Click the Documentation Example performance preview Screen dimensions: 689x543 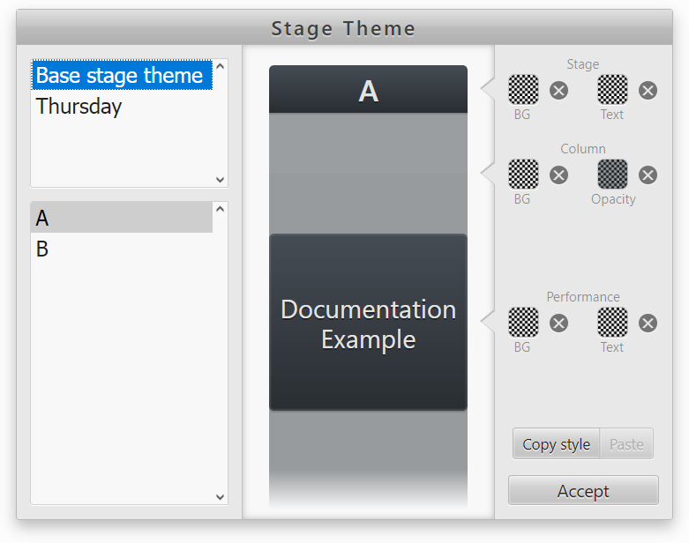[368, 323]
